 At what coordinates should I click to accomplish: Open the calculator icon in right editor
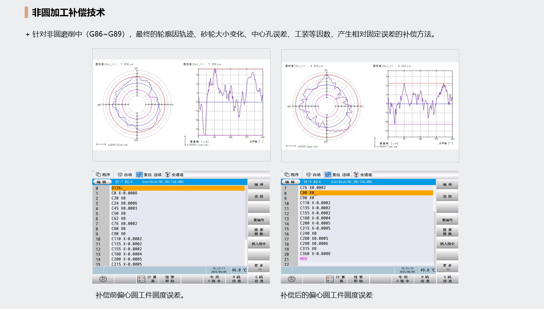(x=329, y=279)
